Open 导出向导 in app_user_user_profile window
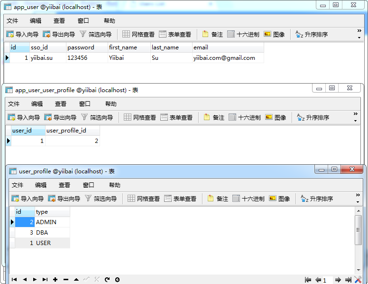 coord(60,117)
